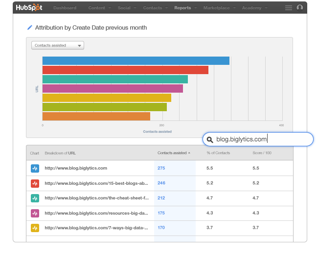Sort by Contacts assisted column header

174,153
